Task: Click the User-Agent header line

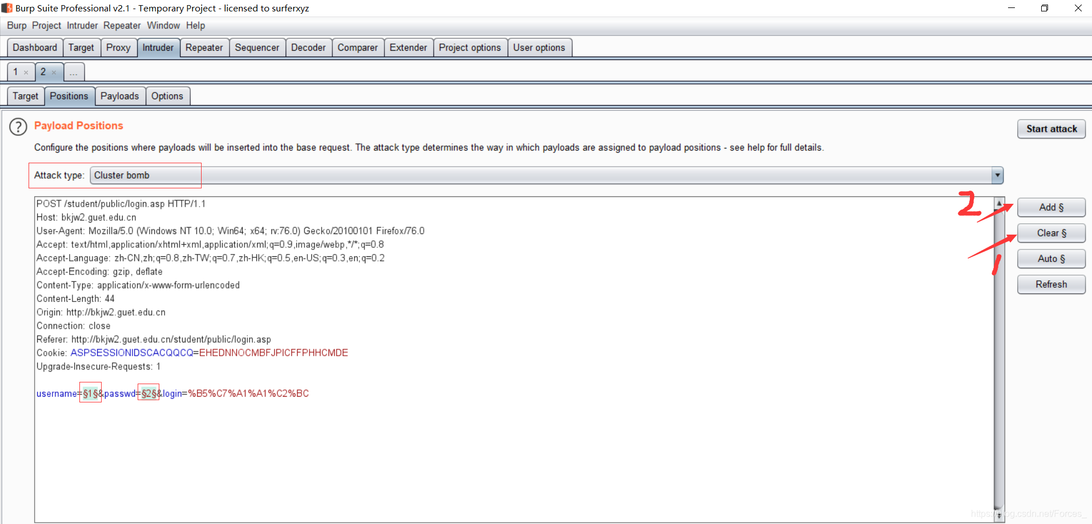Action: [231, 231]
